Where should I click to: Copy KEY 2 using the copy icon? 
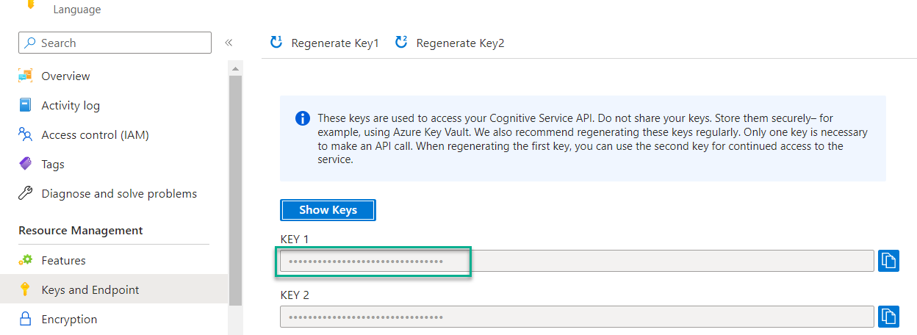888,317
